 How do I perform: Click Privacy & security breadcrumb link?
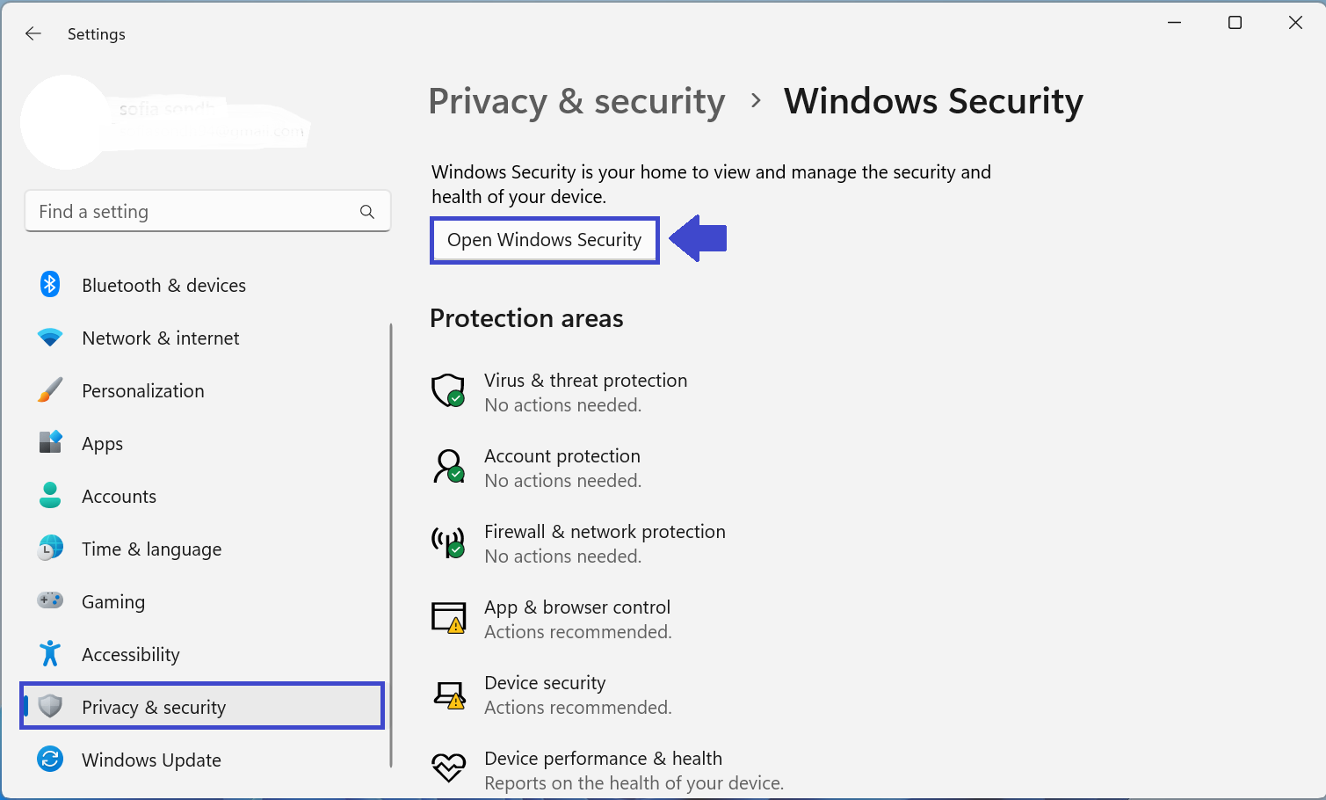(576, 102)
